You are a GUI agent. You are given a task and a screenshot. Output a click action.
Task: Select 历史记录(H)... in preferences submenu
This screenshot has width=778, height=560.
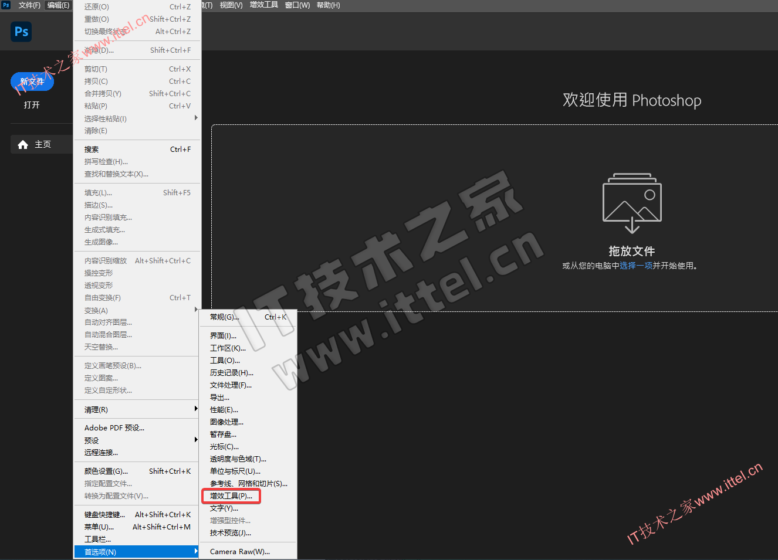[248, 373]
